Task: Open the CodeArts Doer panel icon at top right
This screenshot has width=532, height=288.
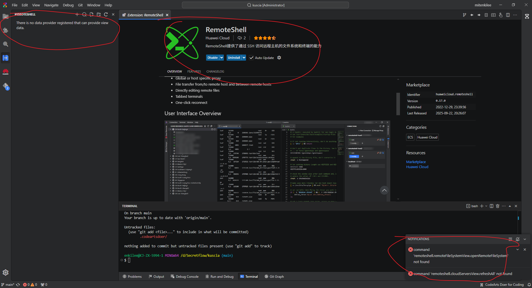Action: click(527, 16)
